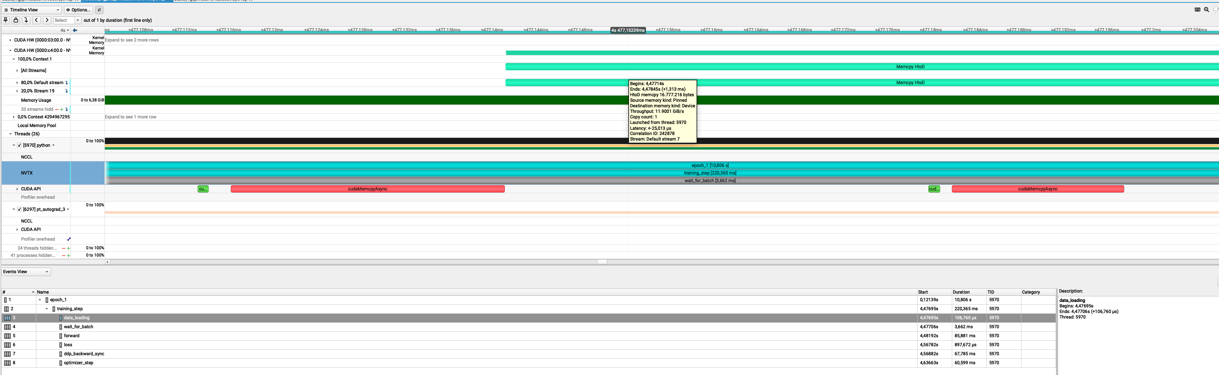Click the lock icon button
1219x375 pixels.
(16, 20)
